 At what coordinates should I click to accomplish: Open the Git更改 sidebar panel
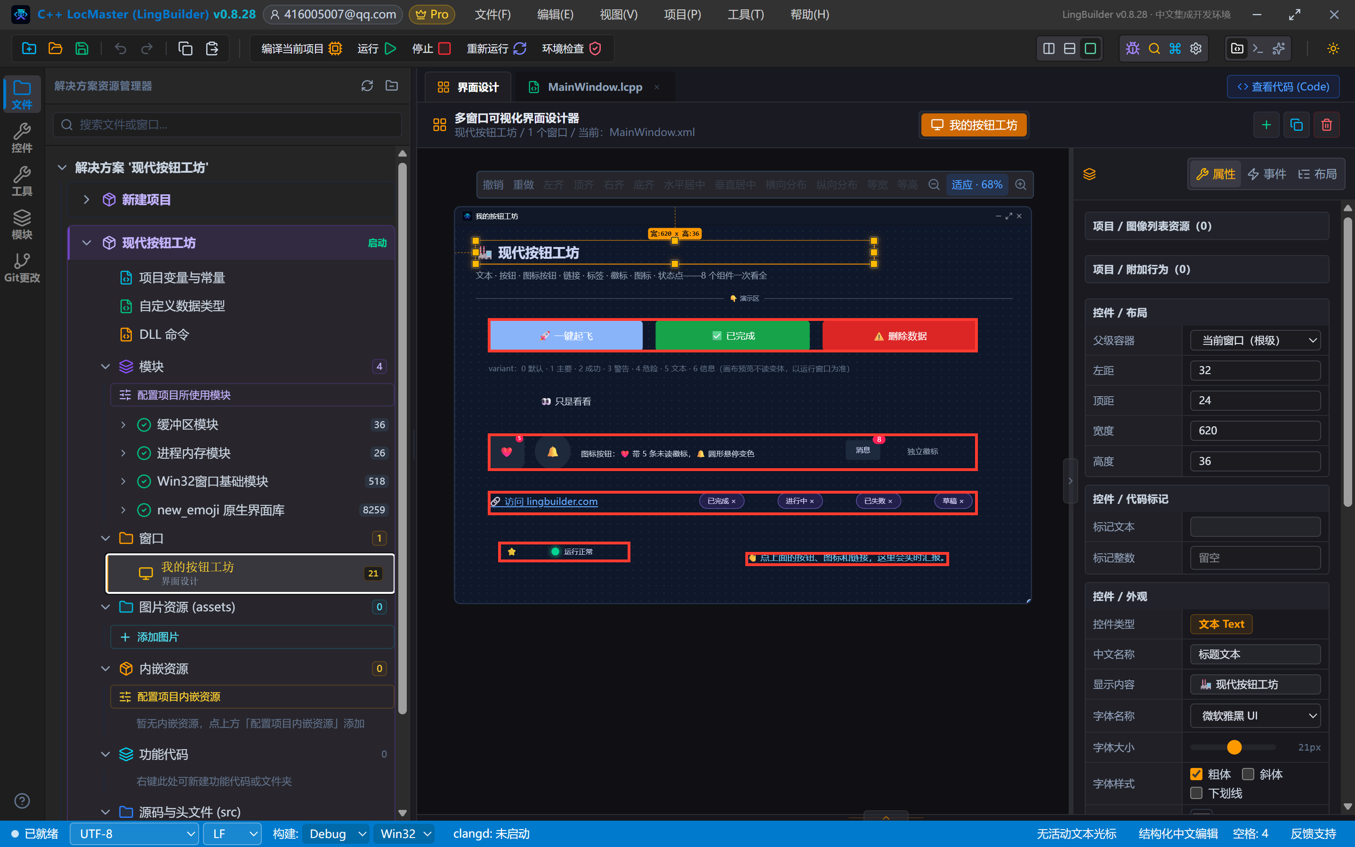[x=22, y=267]
